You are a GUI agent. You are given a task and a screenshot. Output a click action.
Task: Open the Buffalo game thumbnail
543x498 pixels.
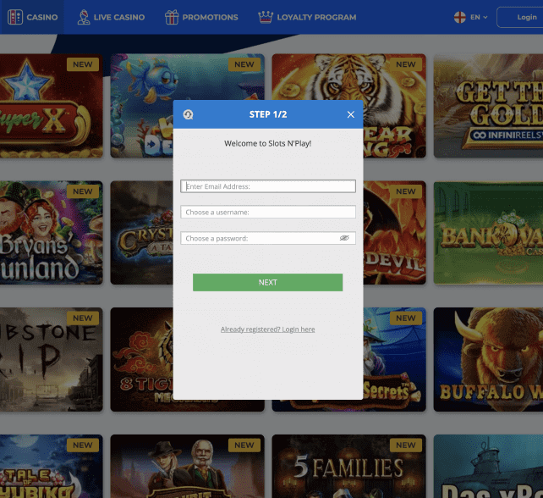488,359
